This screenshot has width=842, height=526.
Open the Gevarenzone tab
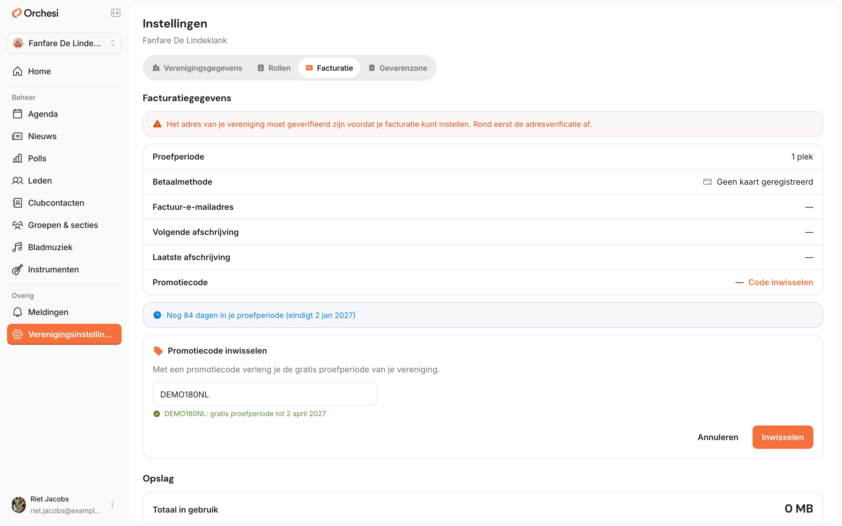pyautogui.click(x=398, y=68)
